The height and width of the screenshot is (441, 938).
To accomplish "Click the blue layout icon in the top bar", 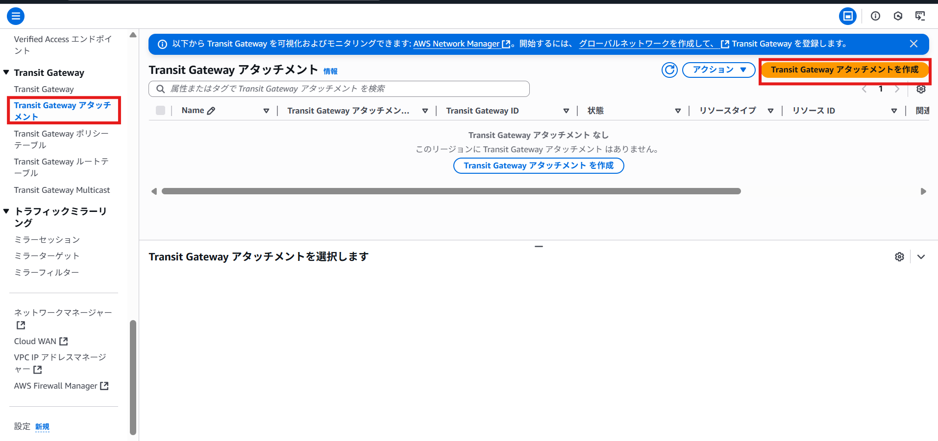I will click(x=848, y=16).
